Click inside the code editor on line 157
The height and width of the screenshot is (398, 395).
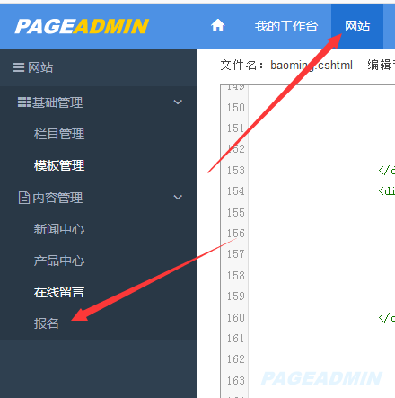(321, 254)
